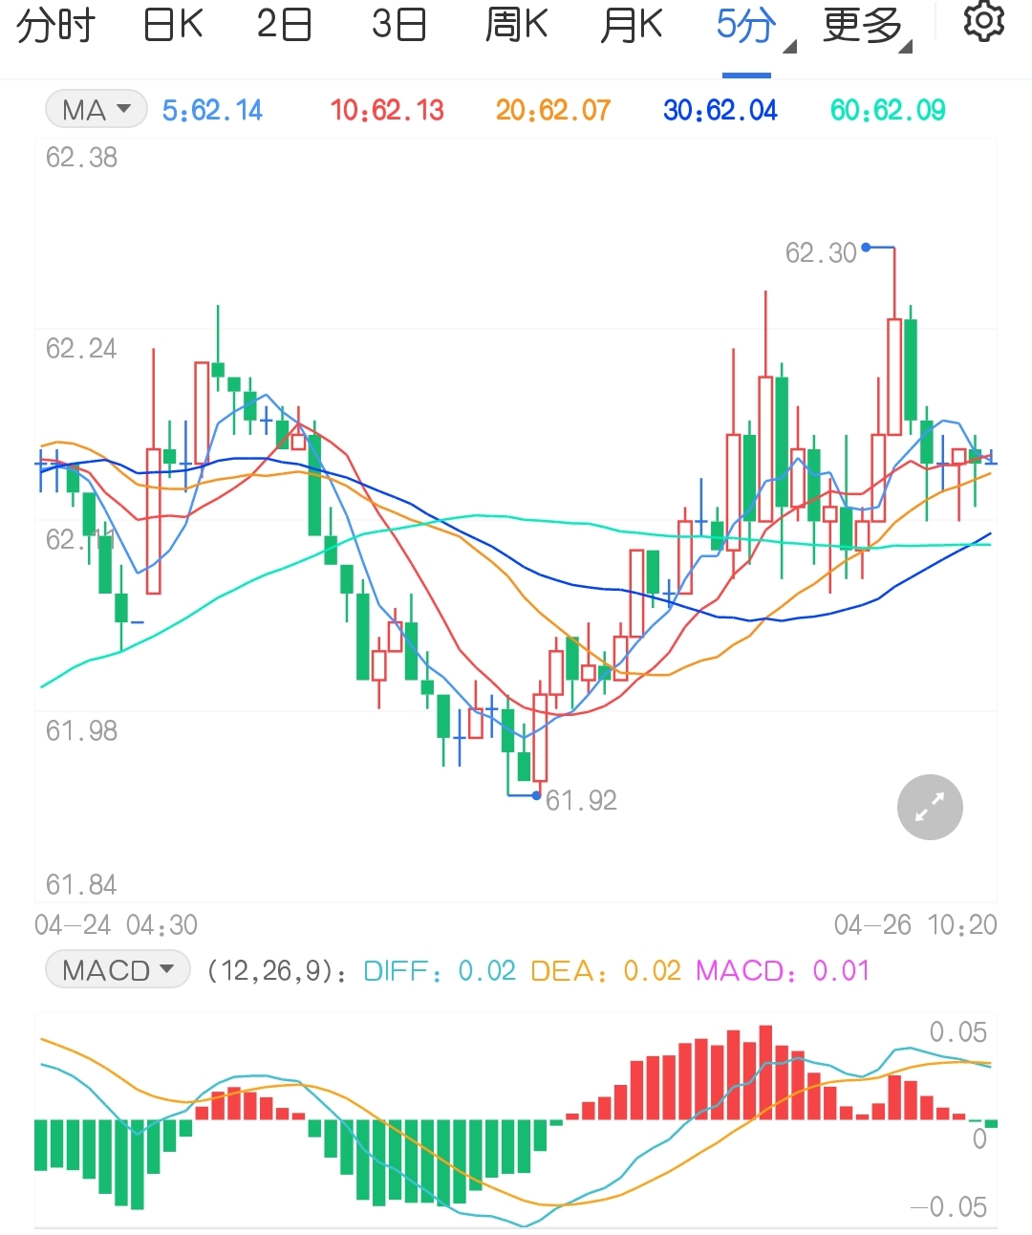
Task: Click the 62.30 high price marker
Action: [x=822, y=252]
